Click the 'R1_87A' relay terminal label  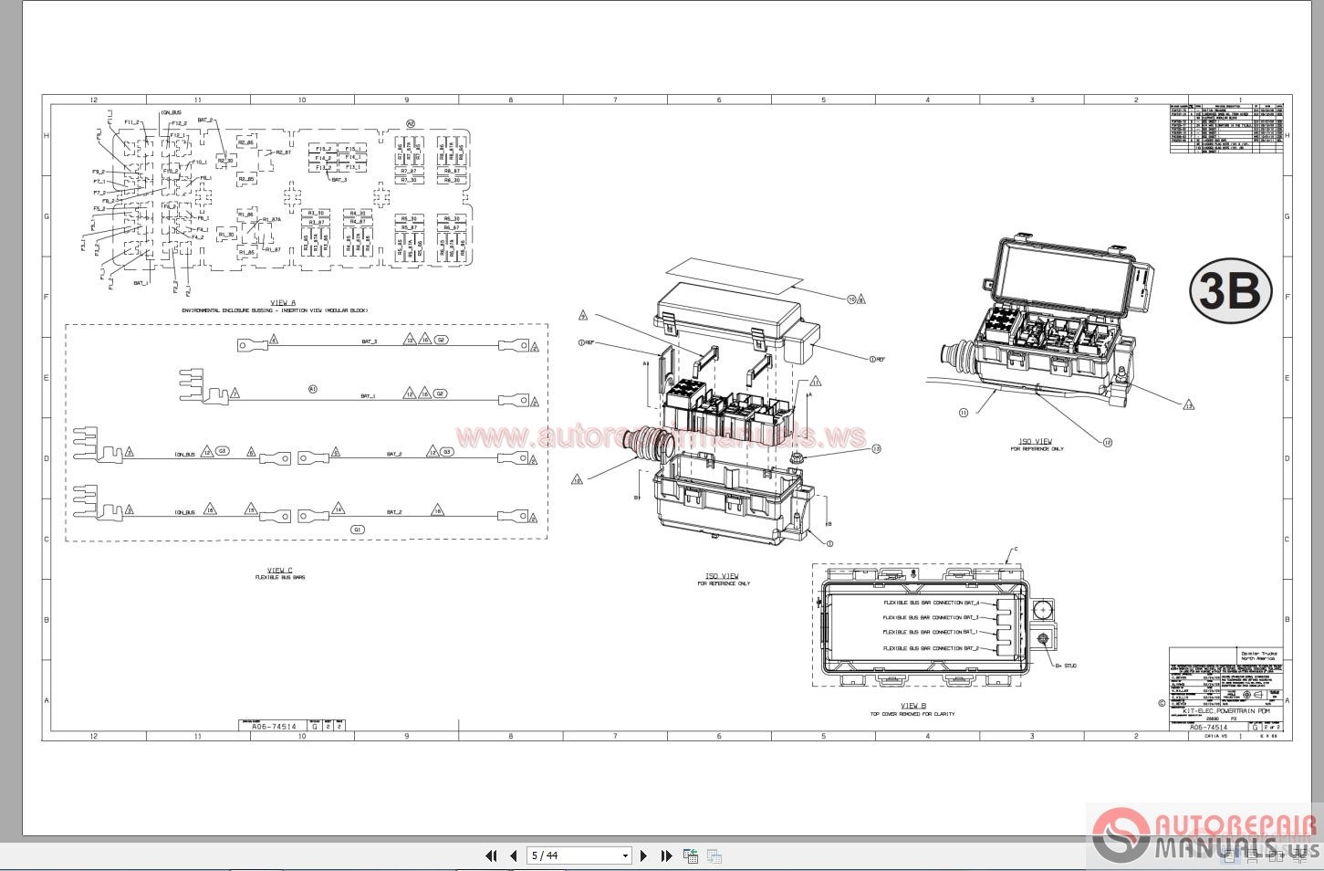(272, 220)
